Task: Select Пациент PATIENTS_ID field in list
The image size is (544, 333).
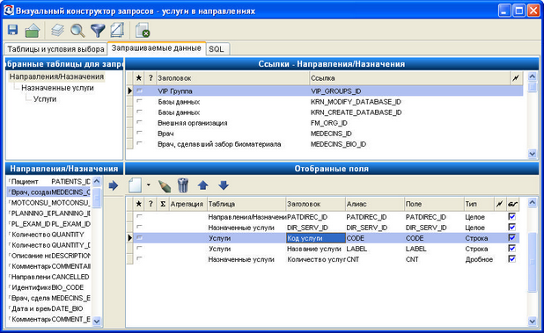Action: (x=49, y=181)
